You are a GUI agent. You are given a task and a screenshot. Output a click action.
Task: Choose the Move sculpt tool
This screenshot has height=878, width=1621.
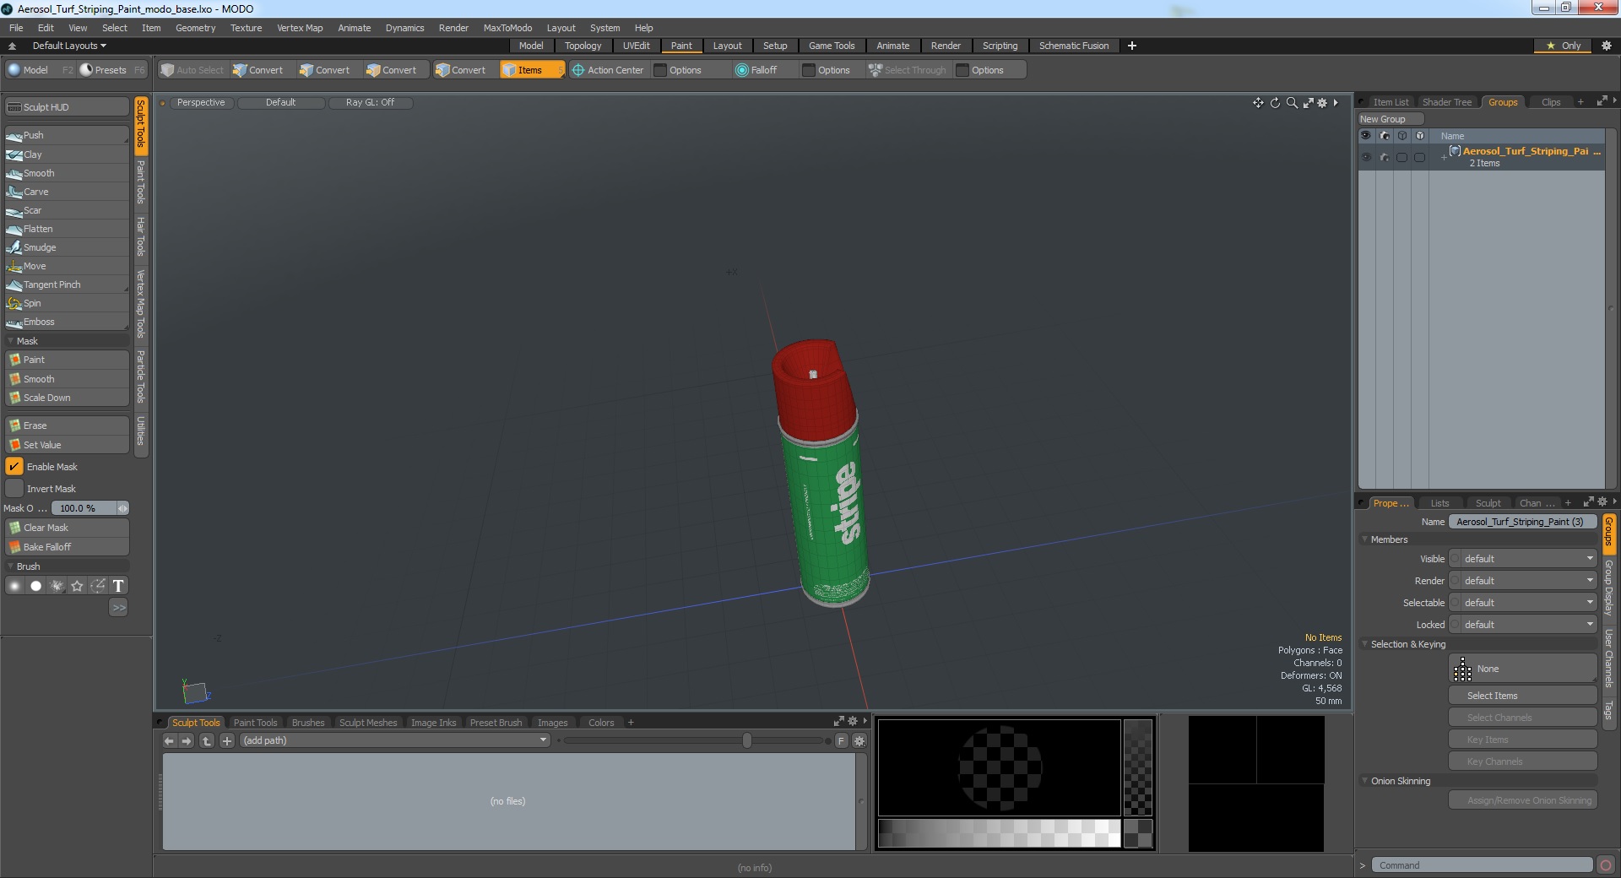tap(67, 266)
